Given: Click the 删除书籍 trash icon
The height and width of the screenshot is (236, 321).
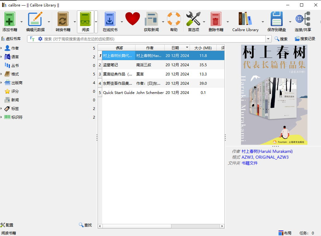Looking at the screenshot, I should tap(216, 19).
